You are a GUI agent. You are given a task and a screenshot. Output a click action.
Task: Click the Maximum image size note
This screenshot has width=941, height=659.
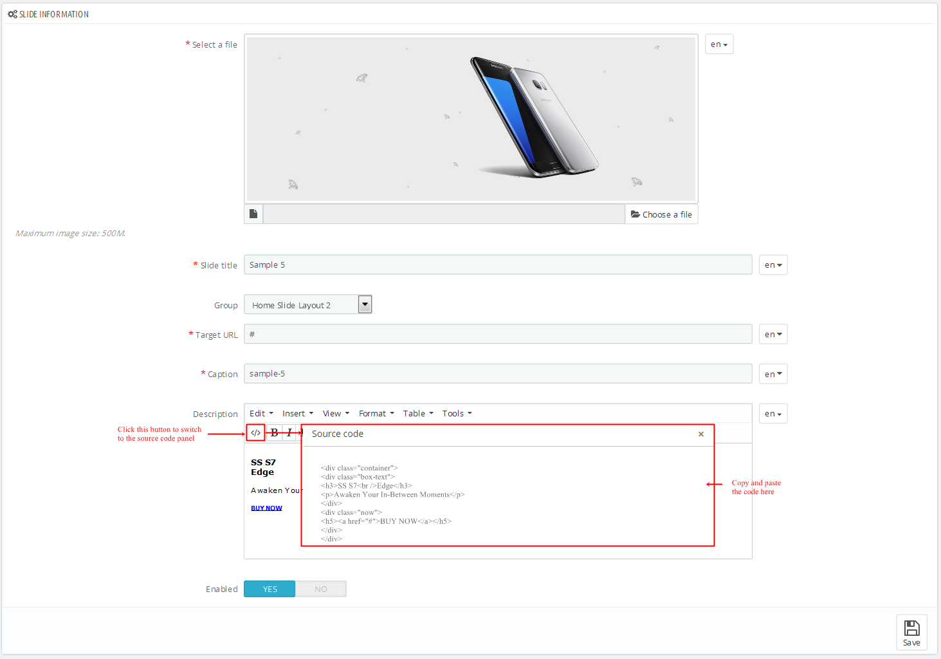(71, 233)
